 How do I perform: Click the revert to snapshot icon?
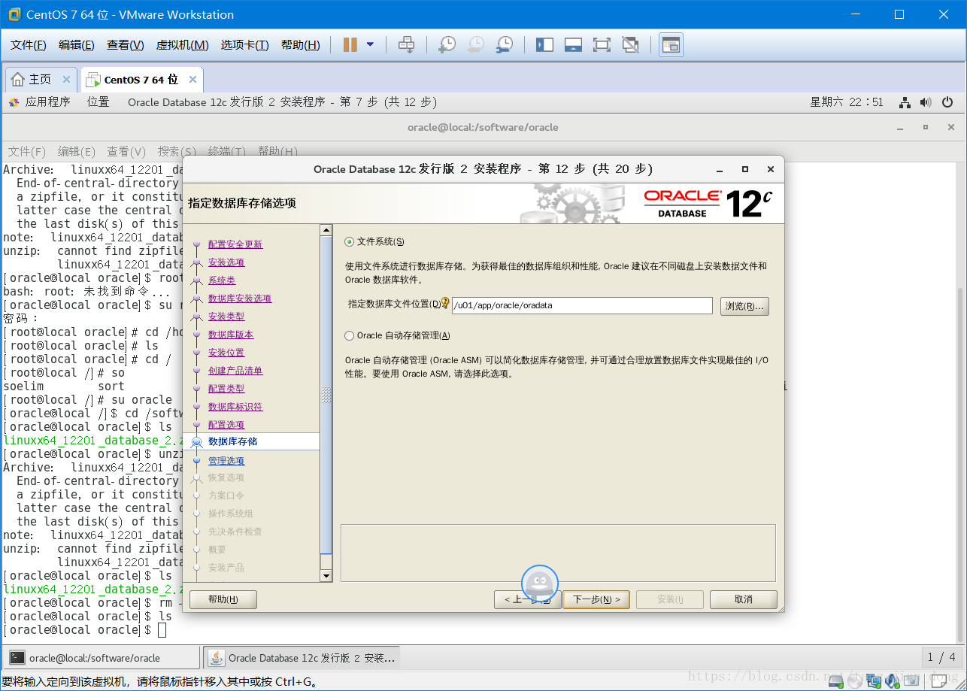click(475, 45)
